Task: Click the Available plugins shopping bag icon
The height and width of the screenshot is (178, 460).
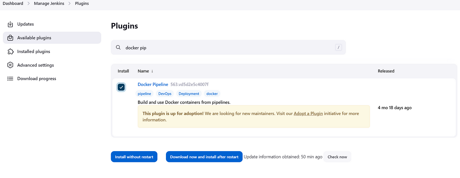Action: pos(10,38)
